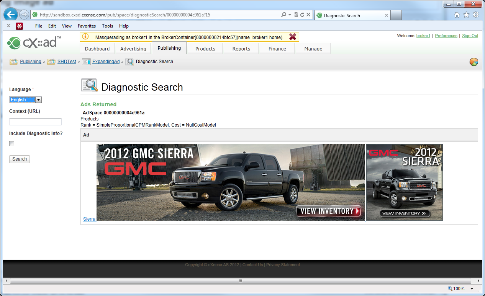The image size is (485, 296).
Task: Click the Sierra ad link
Action: click(90, 219)
